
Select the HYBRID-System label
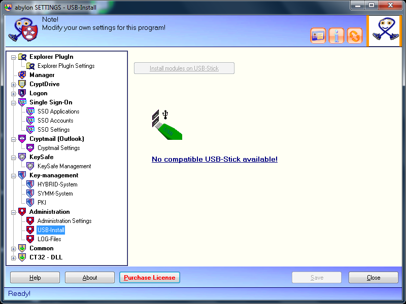pyautogui.click(x=57, y=184)
